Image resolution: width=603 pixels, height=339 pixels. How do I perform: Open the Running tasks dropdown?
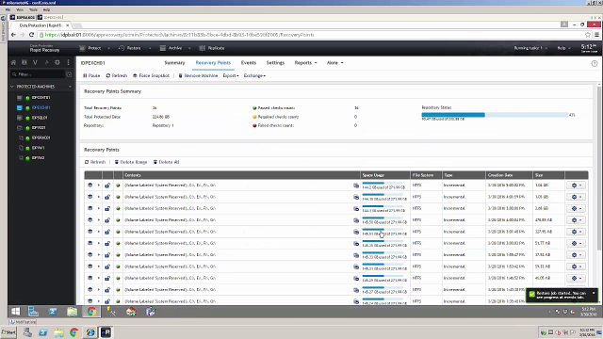pyautogui.click(x=530, y=48)
